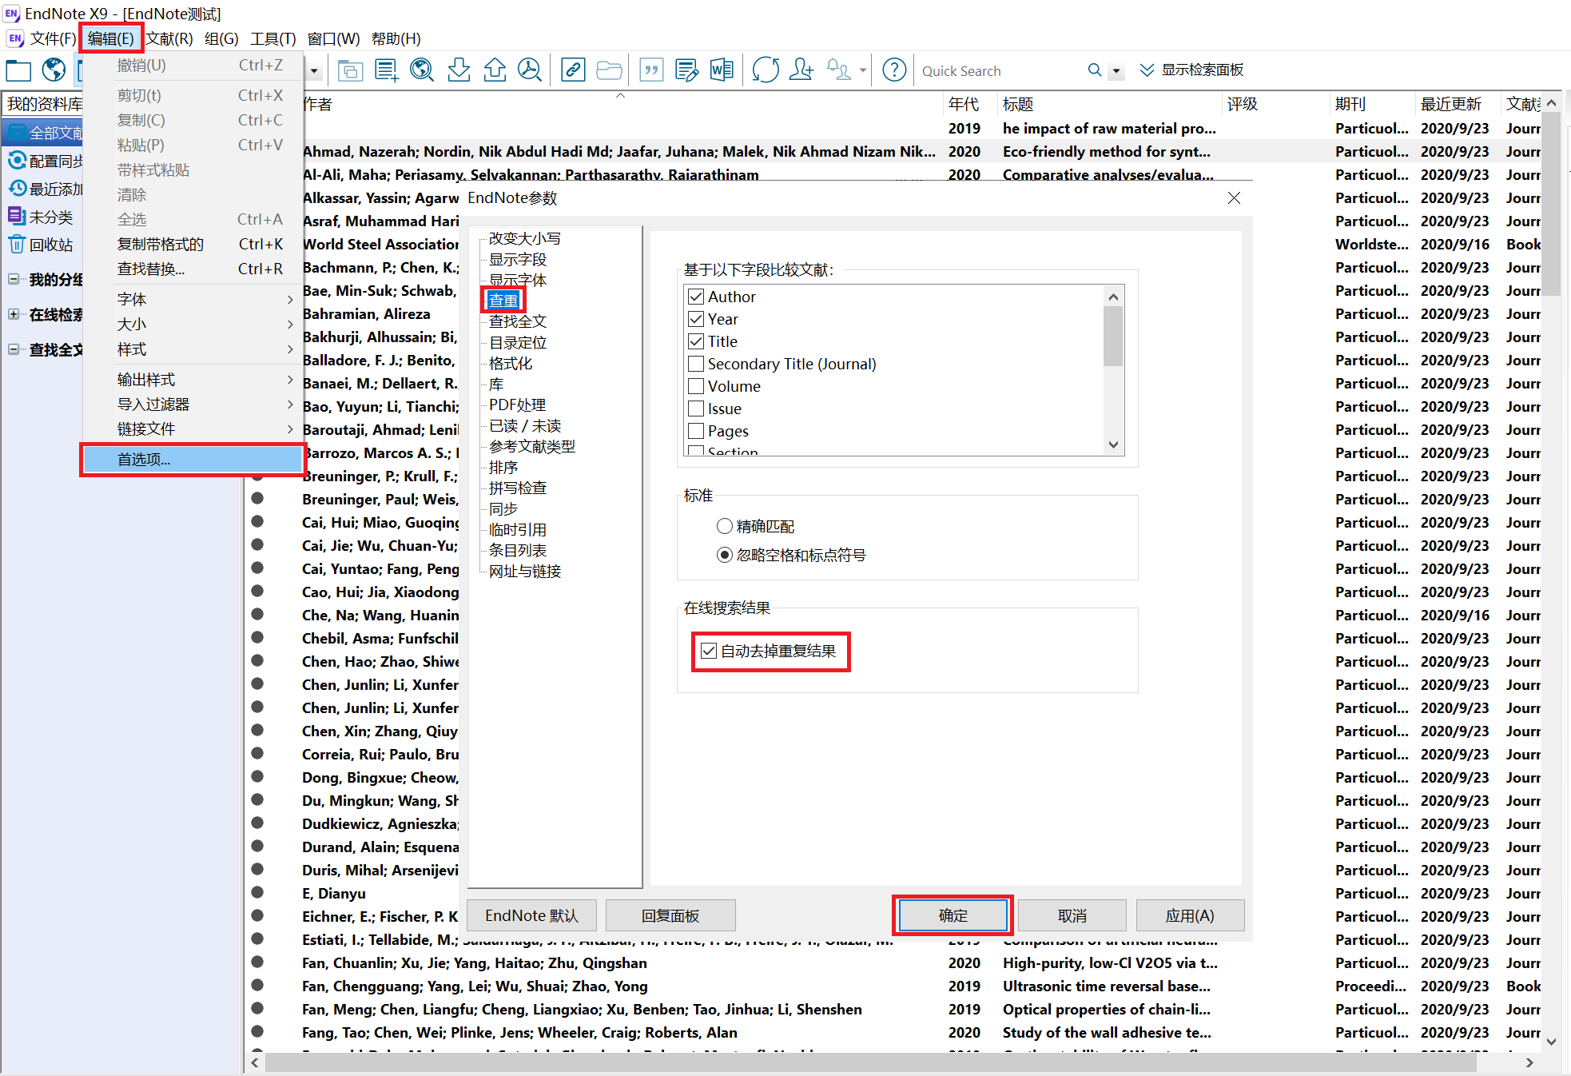This screenshot has height=1076, width=1571.
Task: Open the Quick Search options dropdown arrow
Action: point(1116,71)
